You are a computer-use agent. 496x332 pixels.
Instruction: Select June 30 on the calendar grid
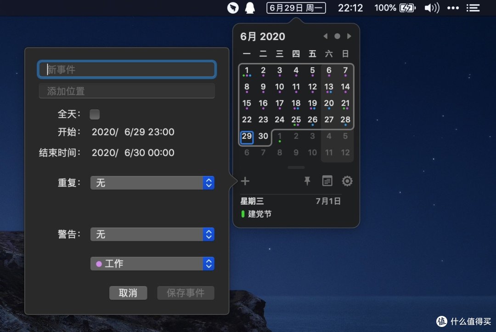263,136
